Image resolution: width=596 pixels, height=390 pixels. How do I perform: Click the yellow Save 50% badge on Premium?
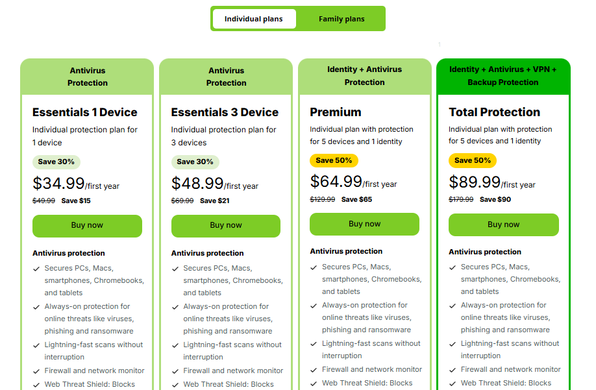click(x=334, y=160)
